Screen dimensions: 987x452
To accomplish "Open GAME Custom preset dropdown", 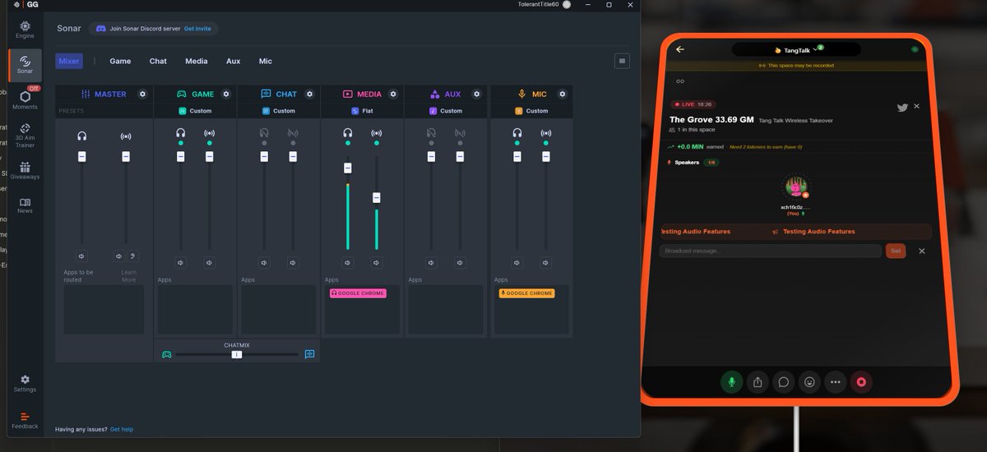I will [195, 111].
